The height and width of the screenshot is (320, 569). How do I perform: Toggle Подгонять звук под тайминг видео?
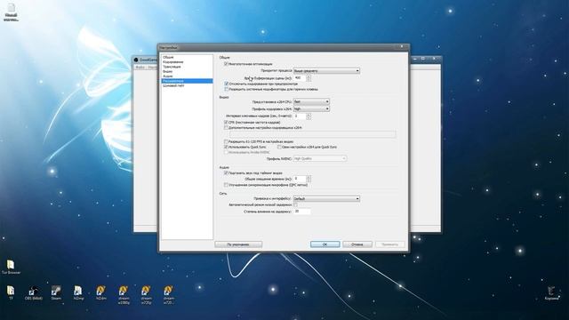coord(226,173)
